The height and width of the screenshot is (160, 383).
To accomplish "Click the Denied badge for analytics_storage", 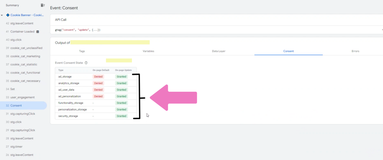I will (98, 83).
